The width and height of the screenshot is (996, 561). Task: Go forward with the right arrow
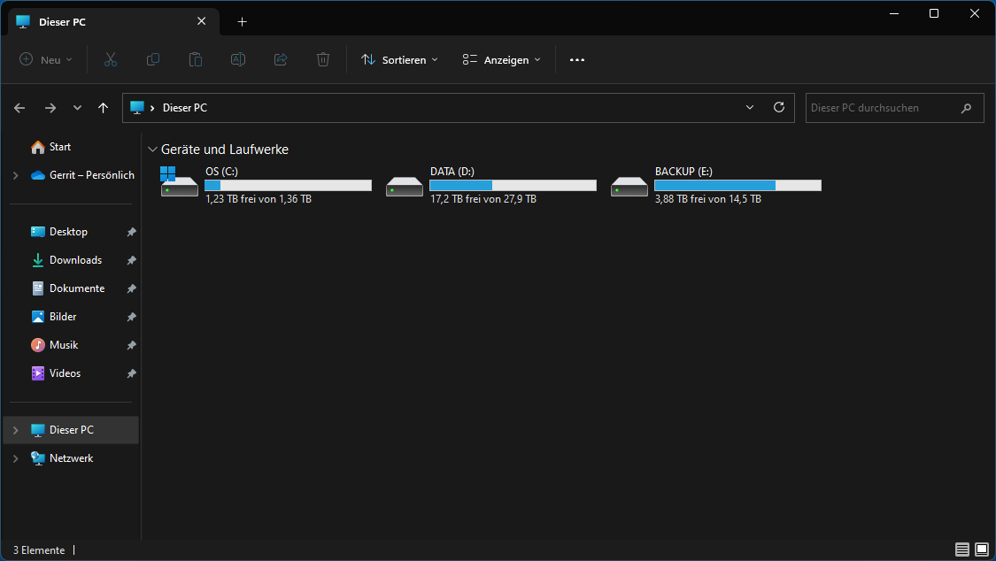[x=50, y=108]
